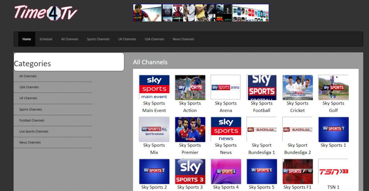Click the TSN 1 caption
This screenshot has height=191, width=369.
333,187
